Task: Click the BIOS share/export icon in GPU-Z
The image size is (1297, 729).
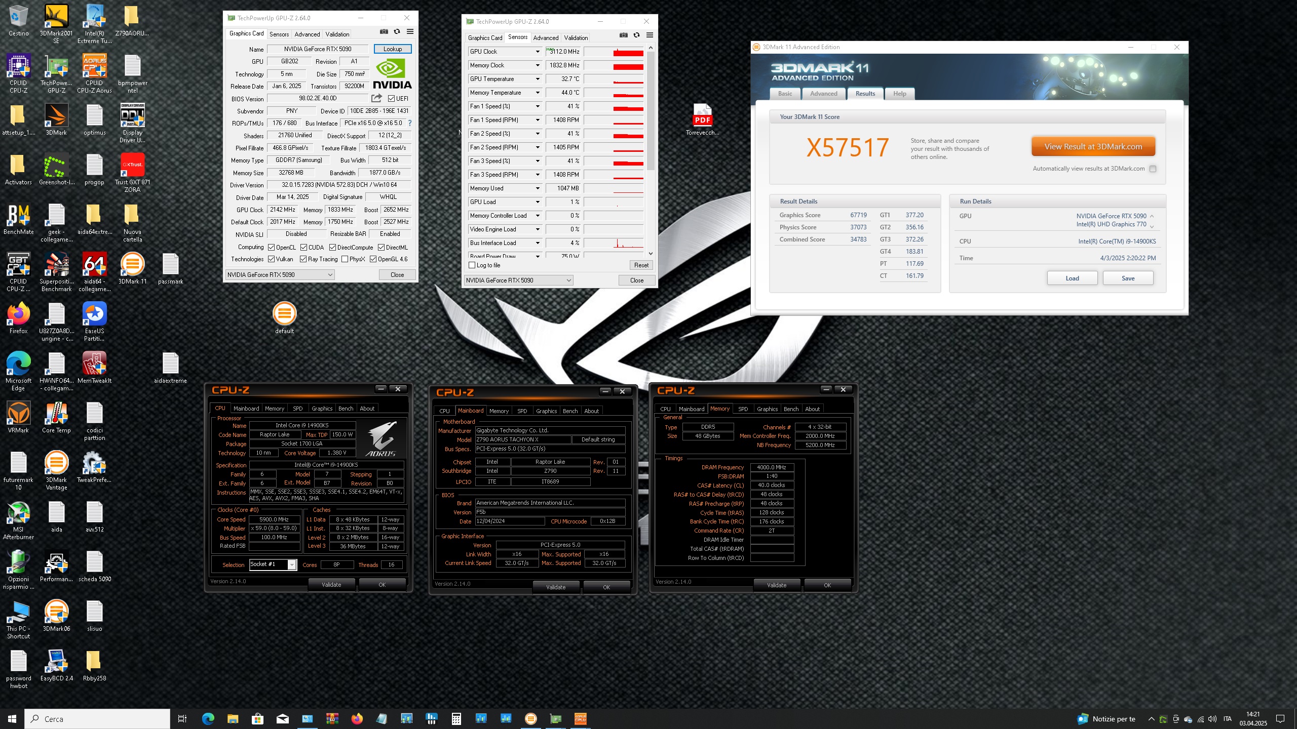Action: coord(376,98)
